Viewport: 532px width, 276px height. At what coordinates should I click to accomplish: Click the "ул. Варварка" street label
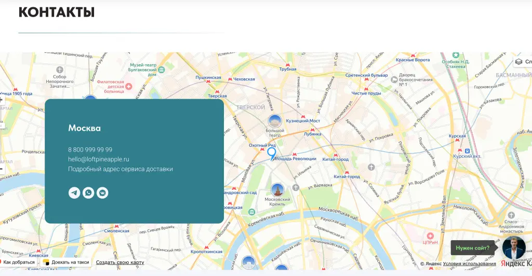pos(320,186)
